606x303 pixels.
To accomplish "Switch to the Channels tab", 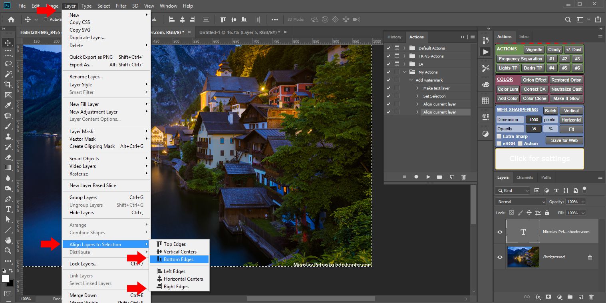I will click(x=525, y=177).
